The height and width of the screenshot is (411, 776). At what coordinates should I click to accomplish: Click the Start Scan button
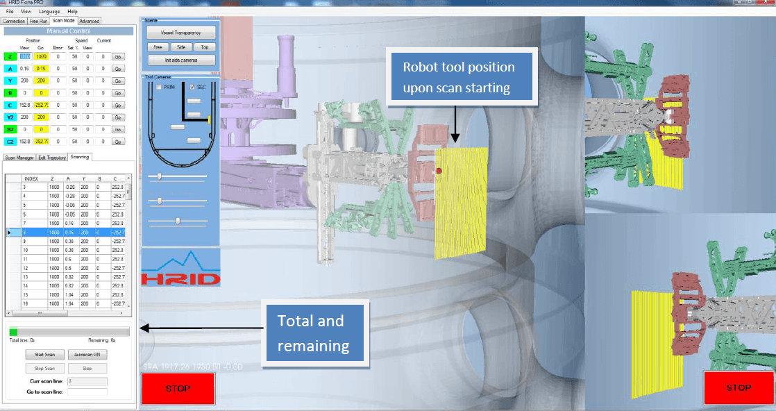click(x=49, y=354)
